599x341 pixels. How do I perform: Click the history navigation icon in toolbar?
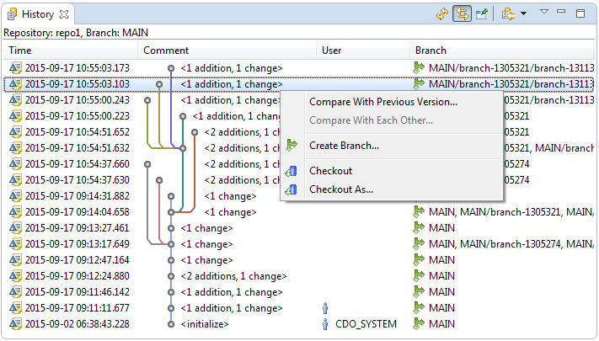pyautogui.click(x=508, y=13)
